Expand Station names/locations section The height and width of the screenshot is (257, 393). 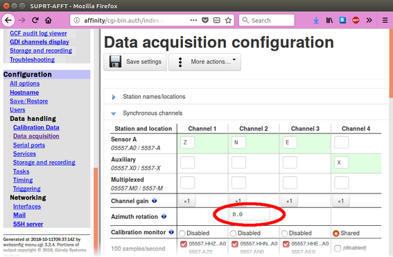click(x=114, y=97)
